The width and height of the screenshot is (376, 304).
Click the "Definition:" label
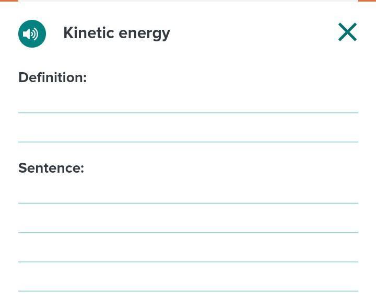52,77
